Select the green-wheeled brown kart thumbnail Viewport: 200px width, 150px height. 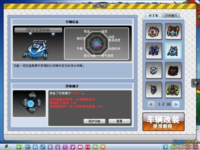[173, 90]
